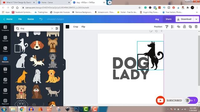The height and width of the screenshot is (112, 200).
Task: Delete the selected element with trash icon
Action: tap(196, 27)
